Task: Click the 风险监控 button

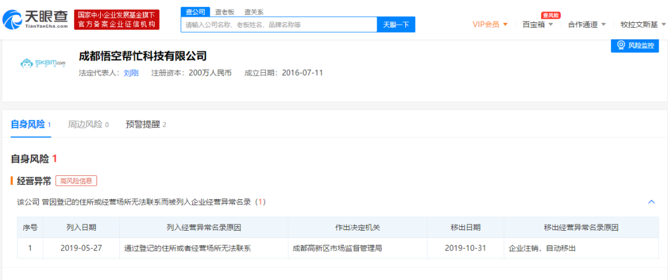Action: pos(635,46)
